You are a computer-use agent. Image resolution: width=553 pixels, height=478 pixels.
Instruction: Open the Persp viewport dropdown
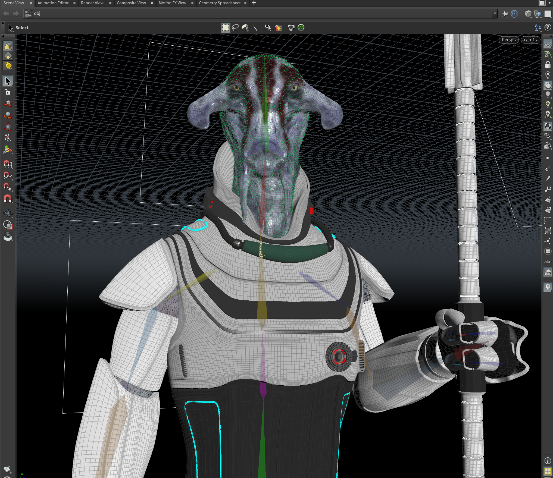(x=509, y=40)
